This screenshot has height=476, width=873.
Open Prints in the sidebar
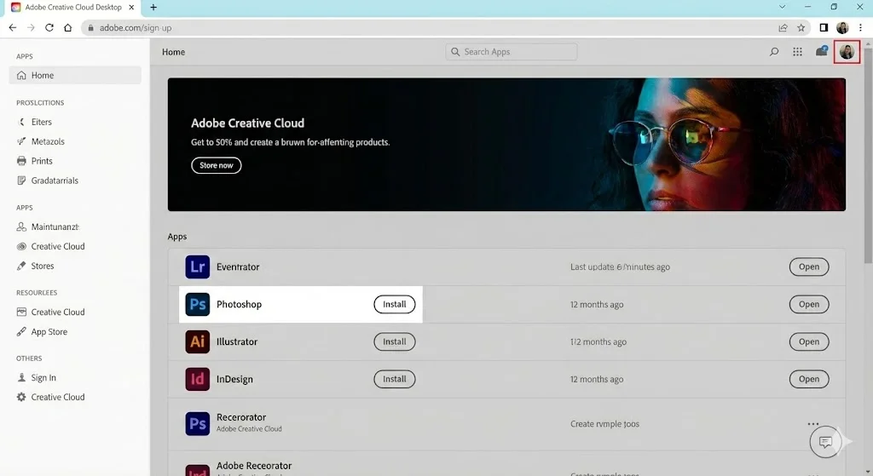(42, 161)
